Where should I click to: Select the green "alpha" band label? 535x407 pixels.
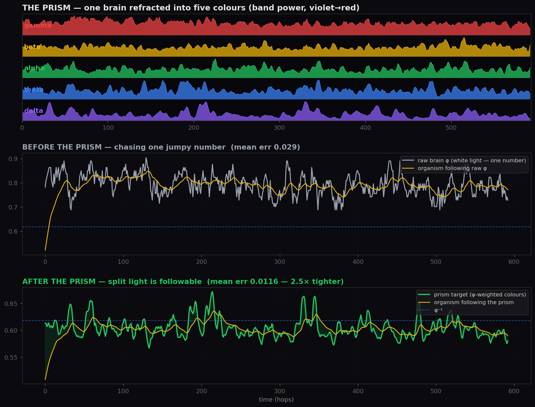(x=34, y=68)
